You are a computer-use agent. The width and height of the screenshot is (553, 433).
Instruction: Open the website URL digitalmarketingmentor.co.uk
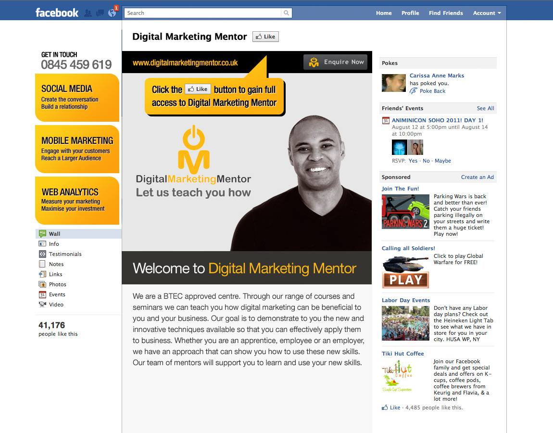coord(185,63)
